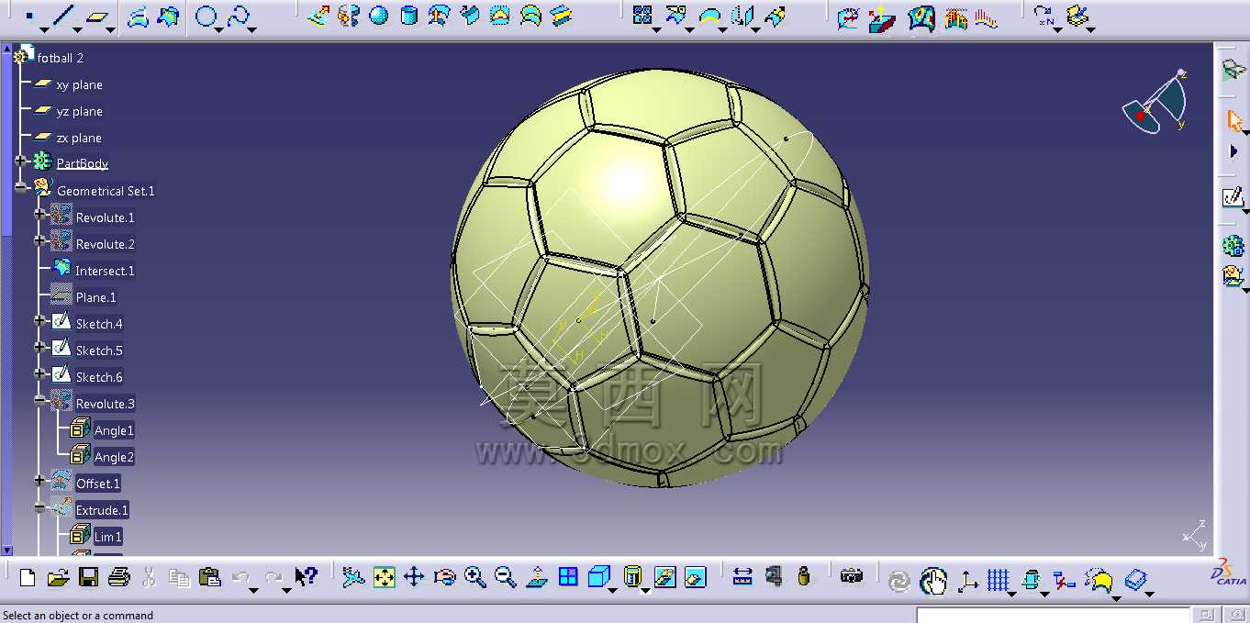This screenshot has width=1250, height=623.
Task: Select the Rotate view tool
Action: (444, 577)
